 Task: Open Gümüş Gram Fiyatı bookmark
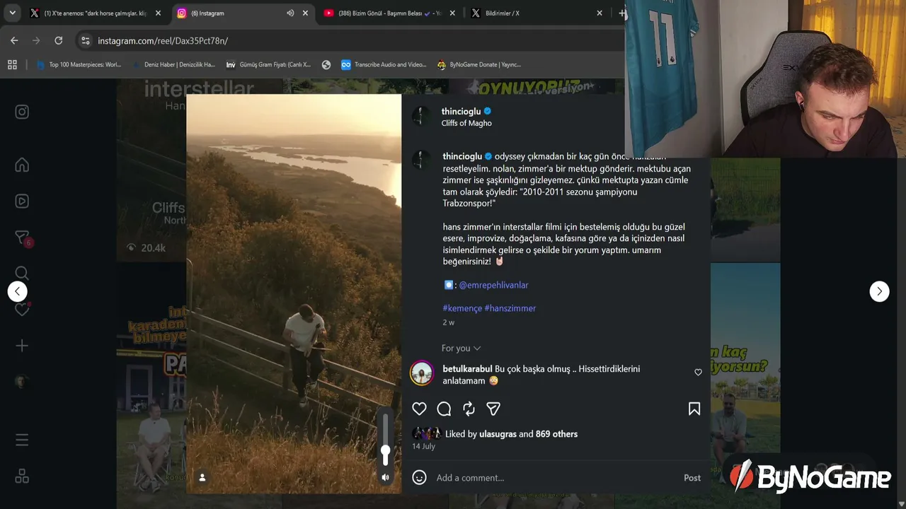(268, 64)
